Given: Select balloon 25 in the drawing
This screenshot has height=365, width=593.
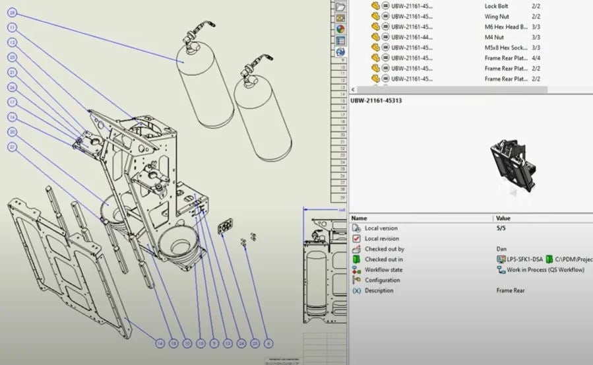Looking at the screenshot, I should [255, 343].
